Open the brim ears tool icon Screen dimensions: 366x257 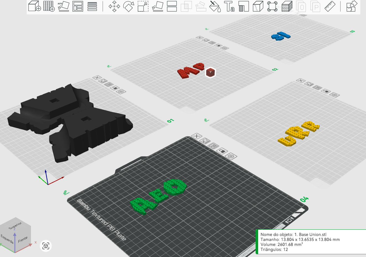point(272,6)
